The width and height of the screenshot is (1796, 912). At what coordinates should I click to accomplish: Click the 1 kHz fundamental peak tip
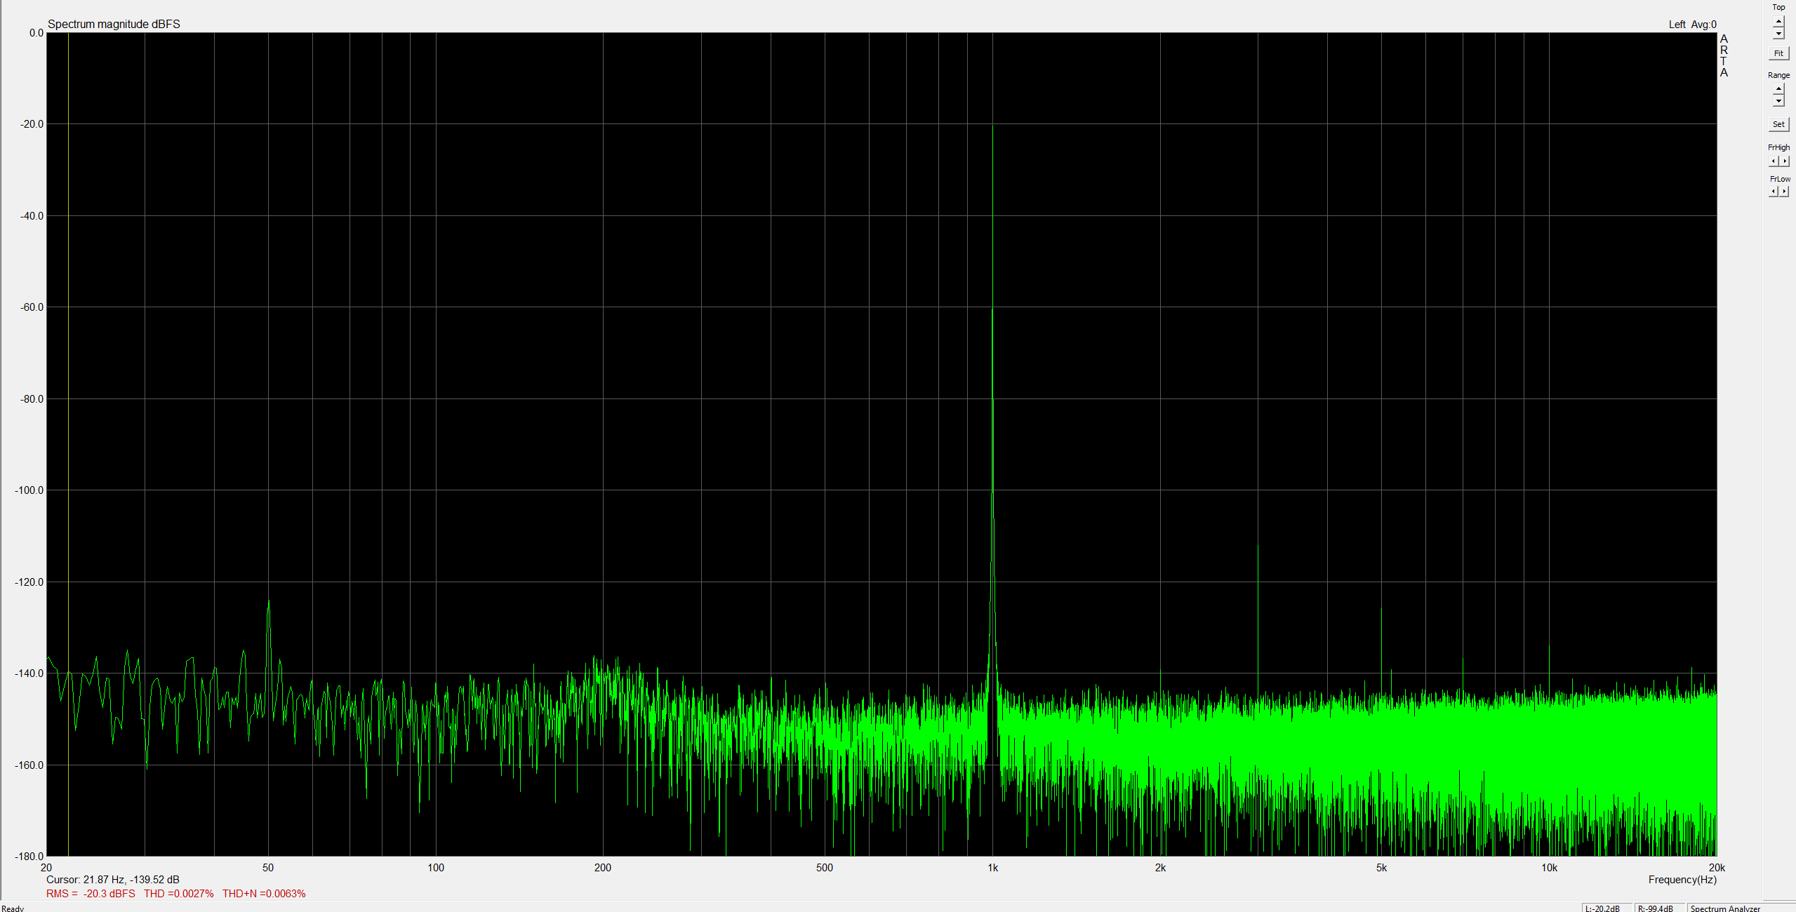click(x=992, y=127)
